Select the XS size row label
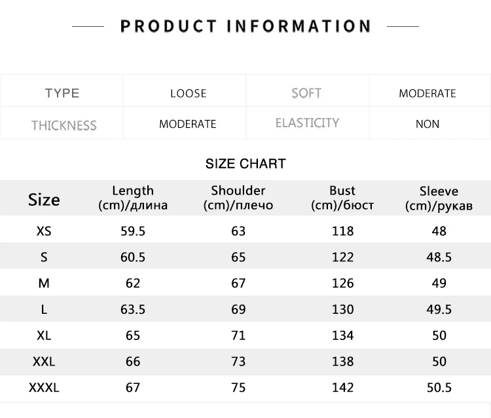The height and width of the screenshot is (418, 491). pos(44,231)
